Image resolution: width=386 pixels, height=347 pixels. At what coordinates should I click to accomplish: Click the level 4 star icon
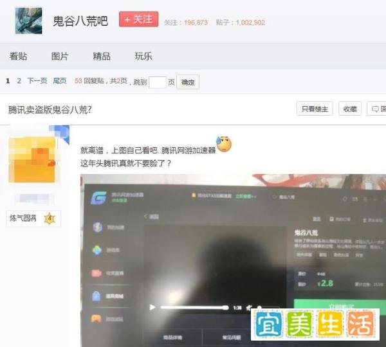click(50, 218)
